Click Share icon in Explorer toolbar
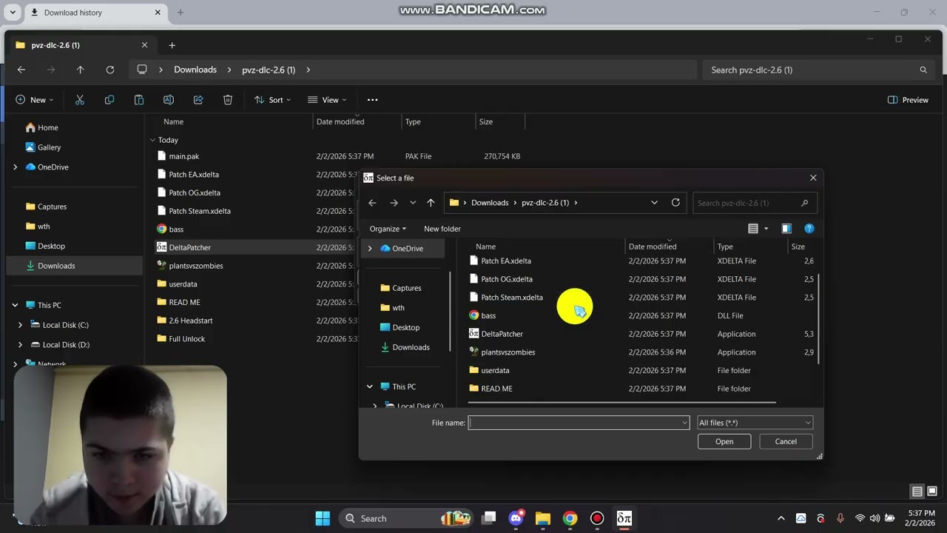 click(x=198, y=100)
